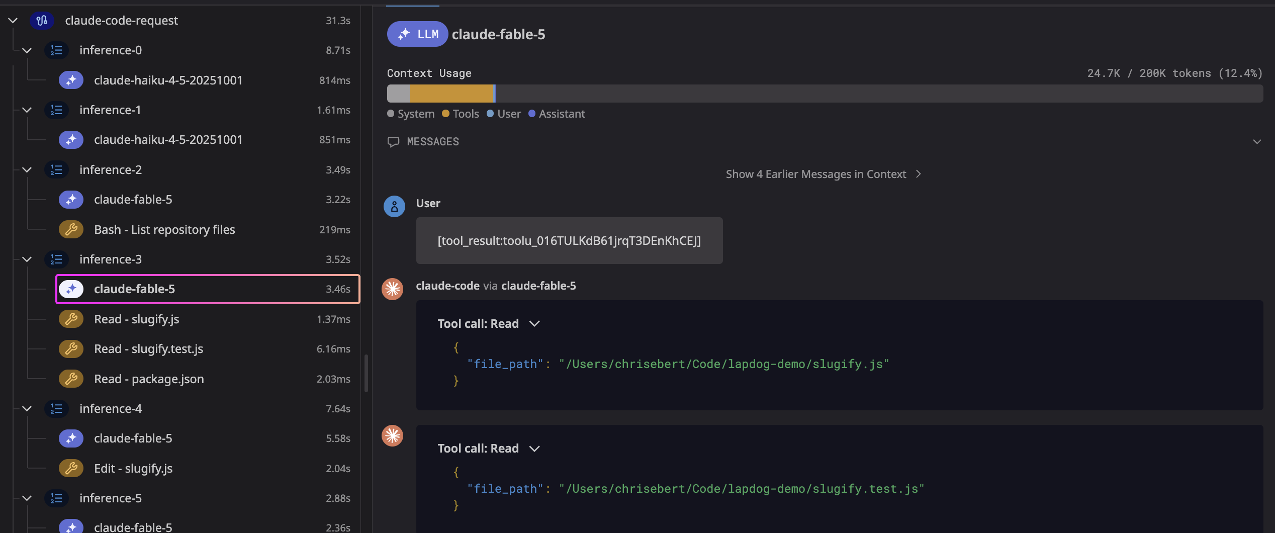Click the MESSAGES speech bubble icon
This screenshot has height=533, width=1275.
click(393, 142)
